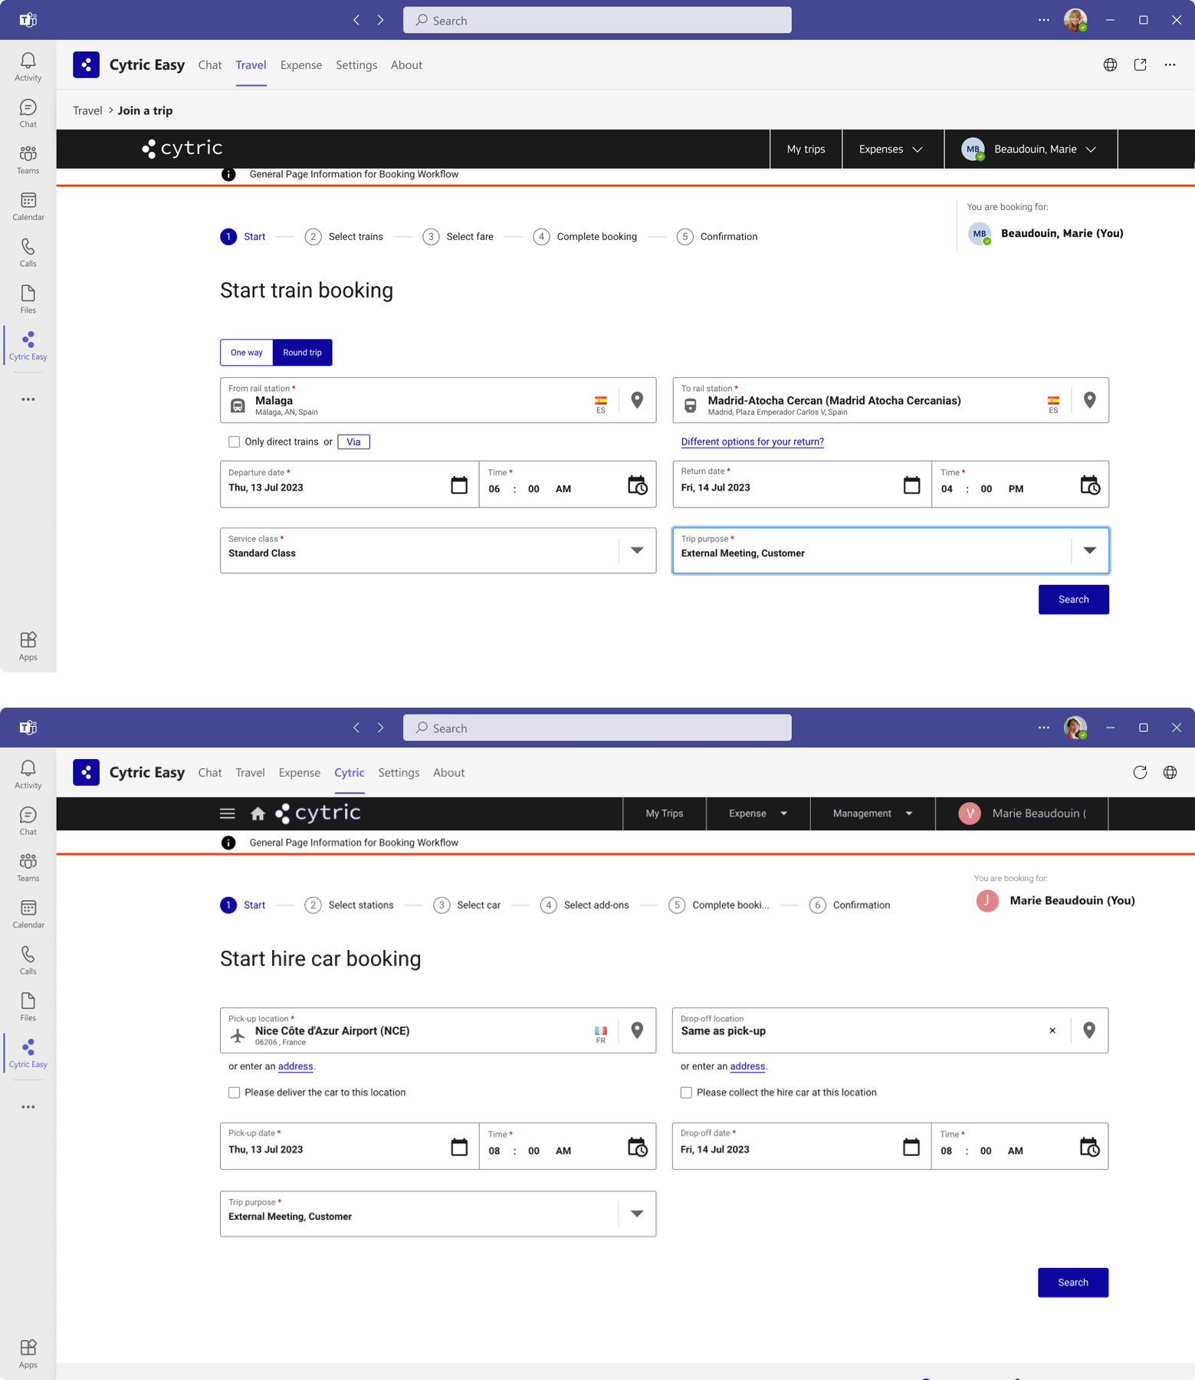Enable Only direct trains checkbox
Viewport: 1195px width, 1380px height.
[235, 442]
